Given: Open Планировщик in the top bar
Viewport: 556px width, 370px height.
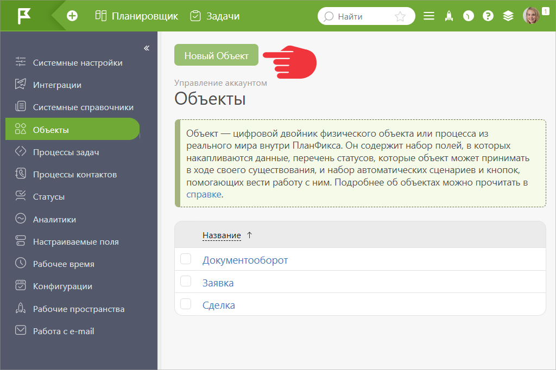Looking at the screenshot, I should [x=145, y=16].
